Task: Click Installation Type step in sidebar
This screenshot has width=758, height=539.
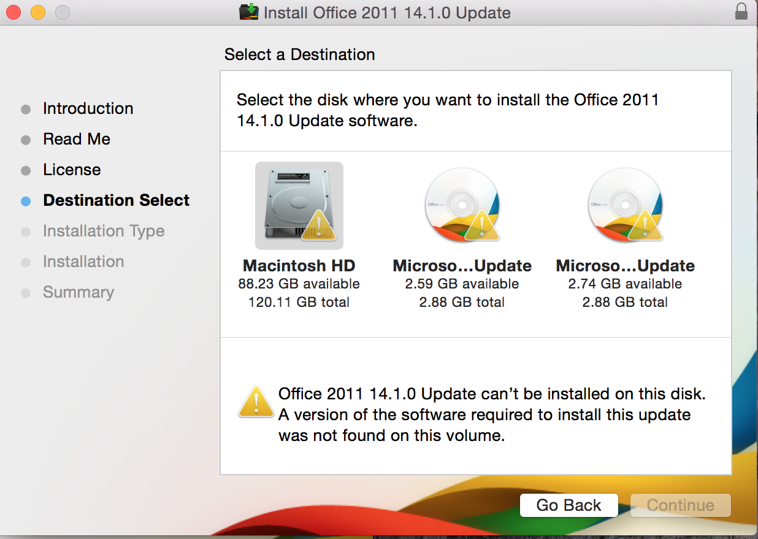Action: (104, 231)
